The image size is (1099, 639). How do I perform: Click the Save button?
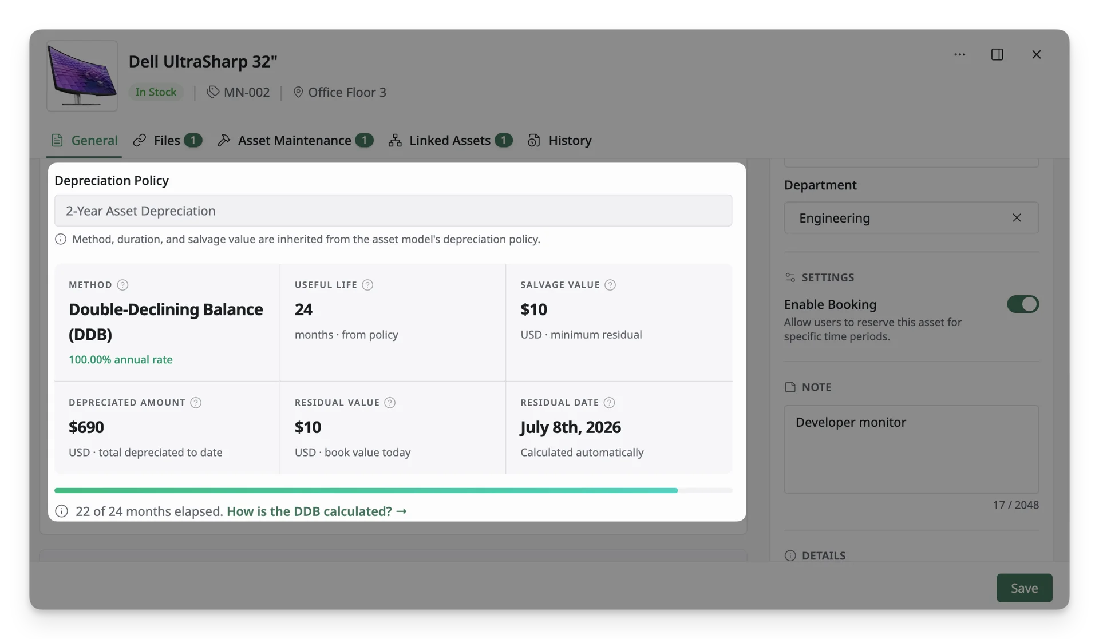pyautogui.click(x=1024, y=588)
